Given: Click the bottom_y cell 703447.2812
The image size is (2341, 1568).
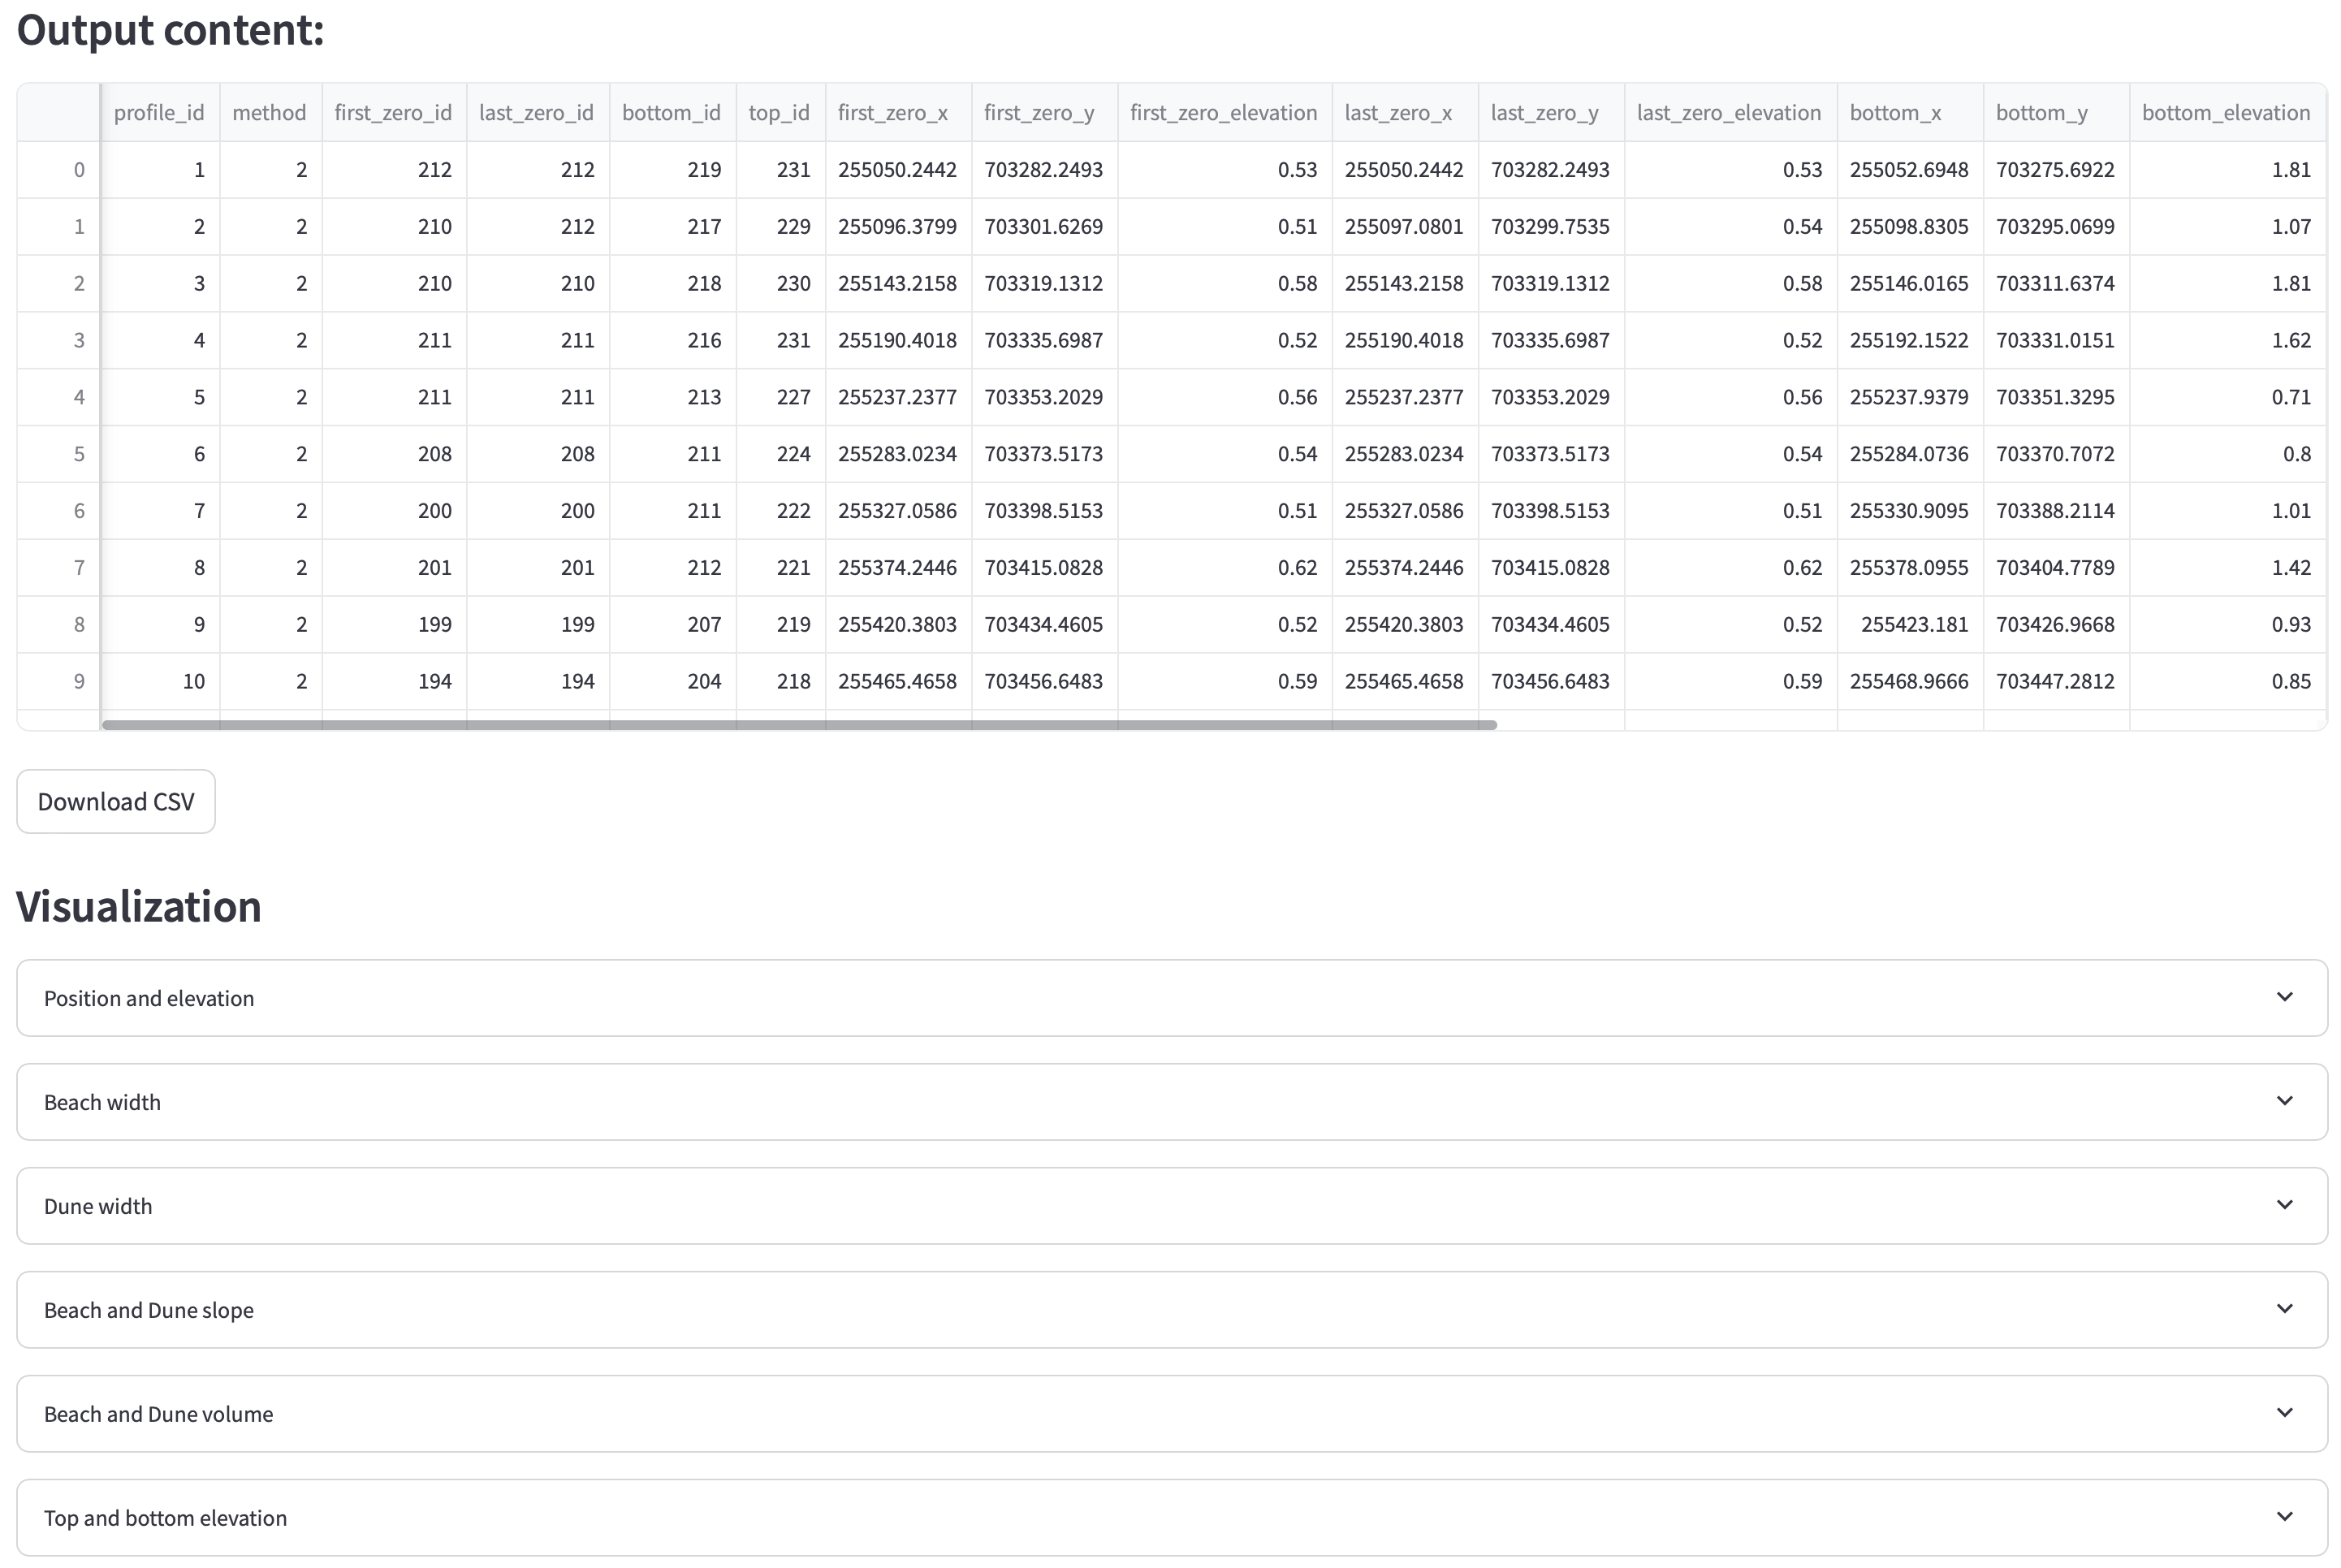Looking at the screenshot, I should click(x=2057, y=681).
